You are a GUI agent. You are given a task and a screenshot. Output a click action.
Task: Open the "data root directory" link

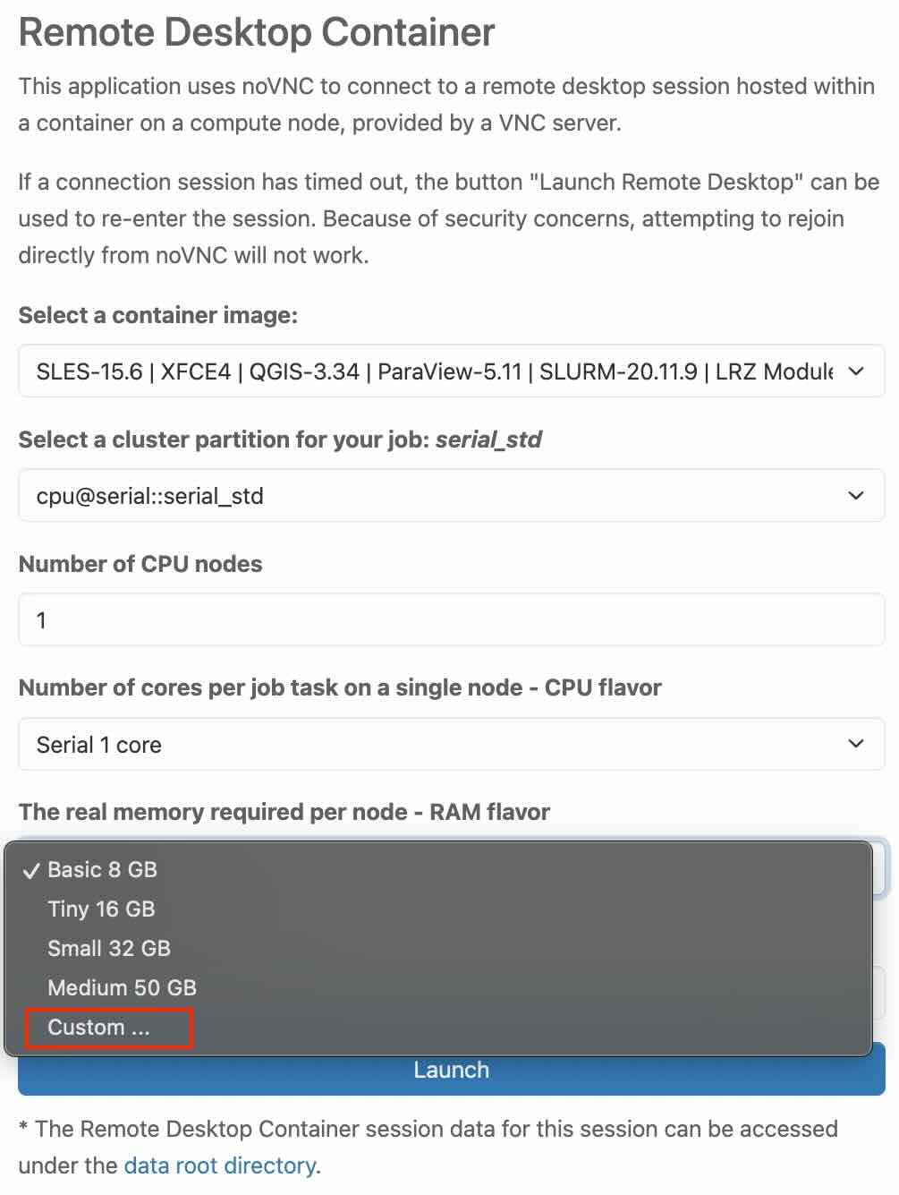[x=219, y=1165]
